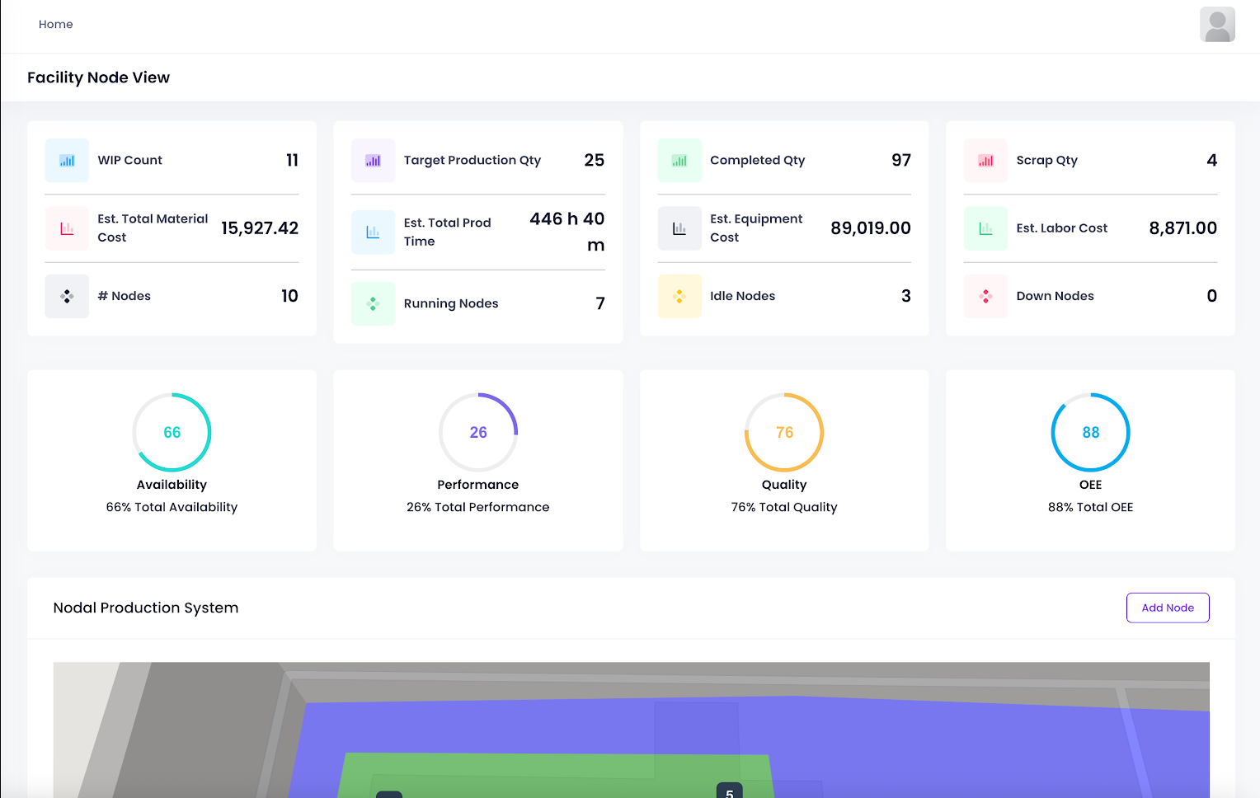Expand the Availability gauge details
Screen dimensions: 1260x798
tap(172, 432)
